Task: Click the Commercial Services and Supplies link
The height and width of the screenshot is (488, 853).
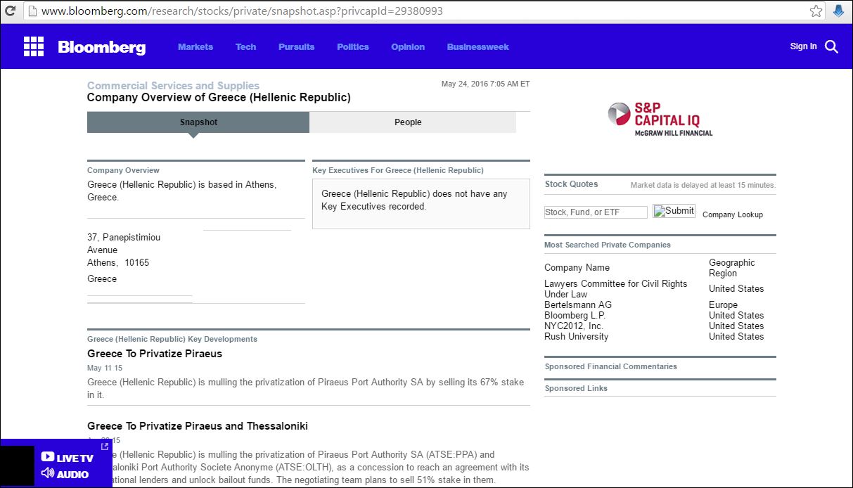Action: pos(173,86)
